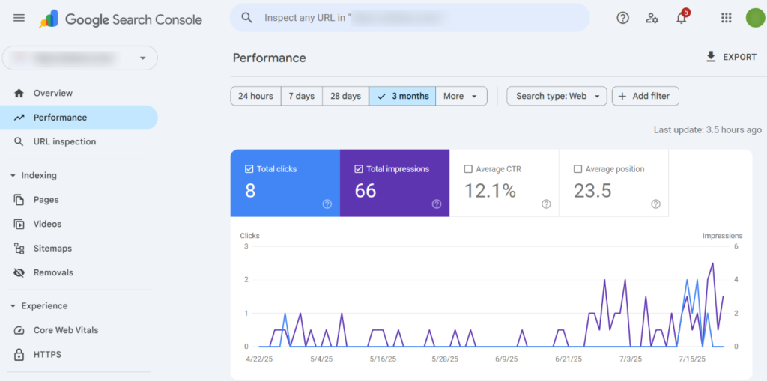This screenshot has height=381, width=767.
Task: Click the 7/15/25 date on chart axis
Action: [692, 359]
